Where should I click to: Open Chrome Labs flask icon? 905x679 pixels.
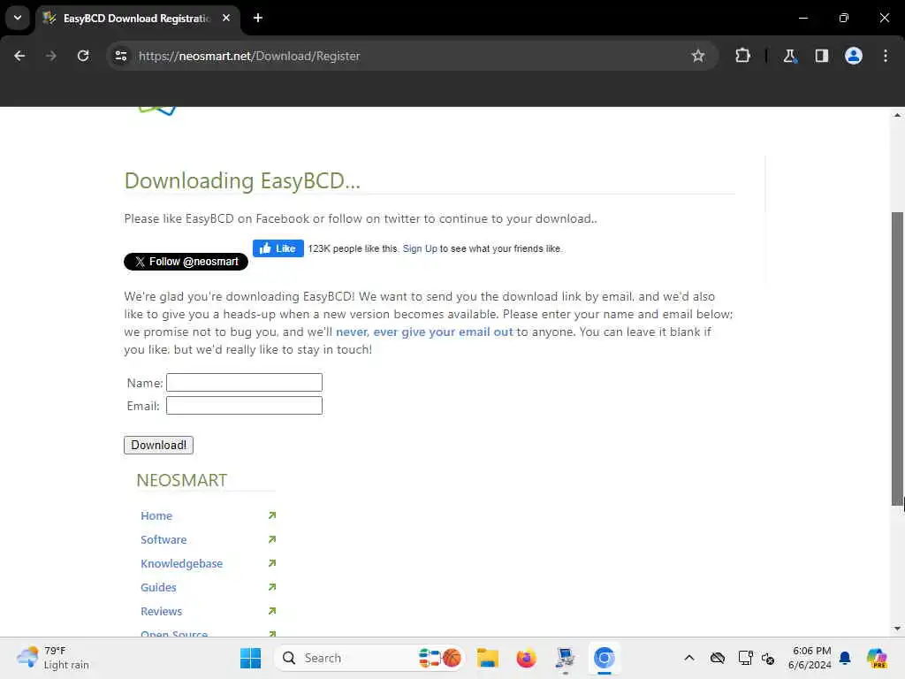[x=789, y=56]
